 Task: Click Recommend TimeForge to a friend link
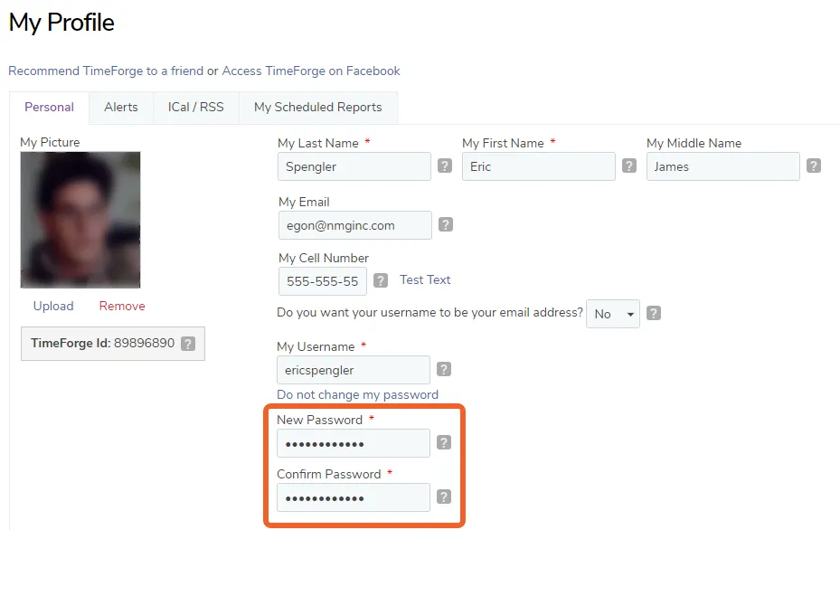[106, 71]
